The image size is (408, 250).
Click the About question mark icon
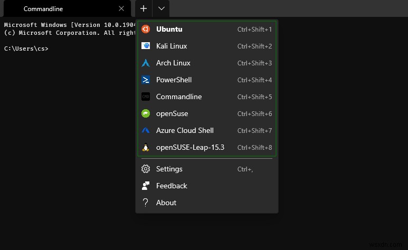click(x=146, y=203)
